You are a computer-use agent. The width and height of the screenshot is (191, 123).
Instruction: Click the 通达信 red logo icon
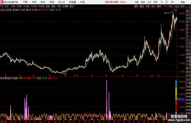(x=2, y=2)
